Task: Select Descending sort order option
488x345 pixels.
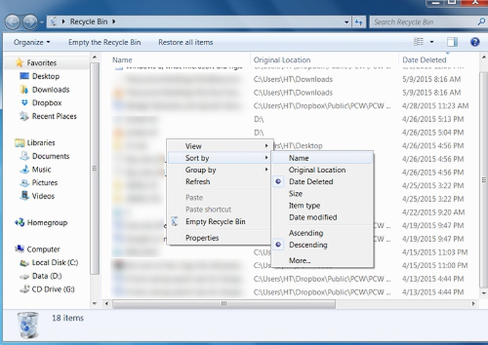Action: [308, 245]
